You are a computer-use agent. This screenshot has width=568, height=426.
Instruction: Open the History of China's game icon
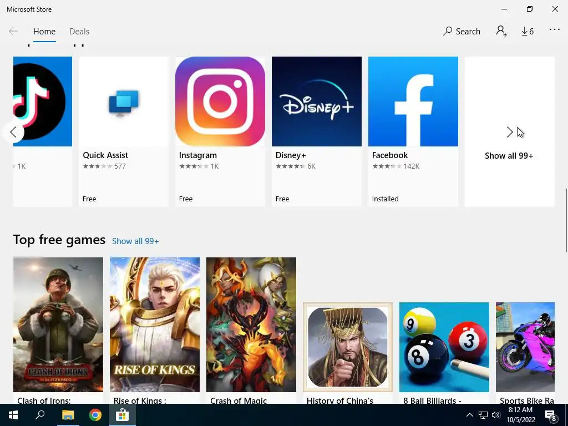pyautogui.click(x=348, y=347)
